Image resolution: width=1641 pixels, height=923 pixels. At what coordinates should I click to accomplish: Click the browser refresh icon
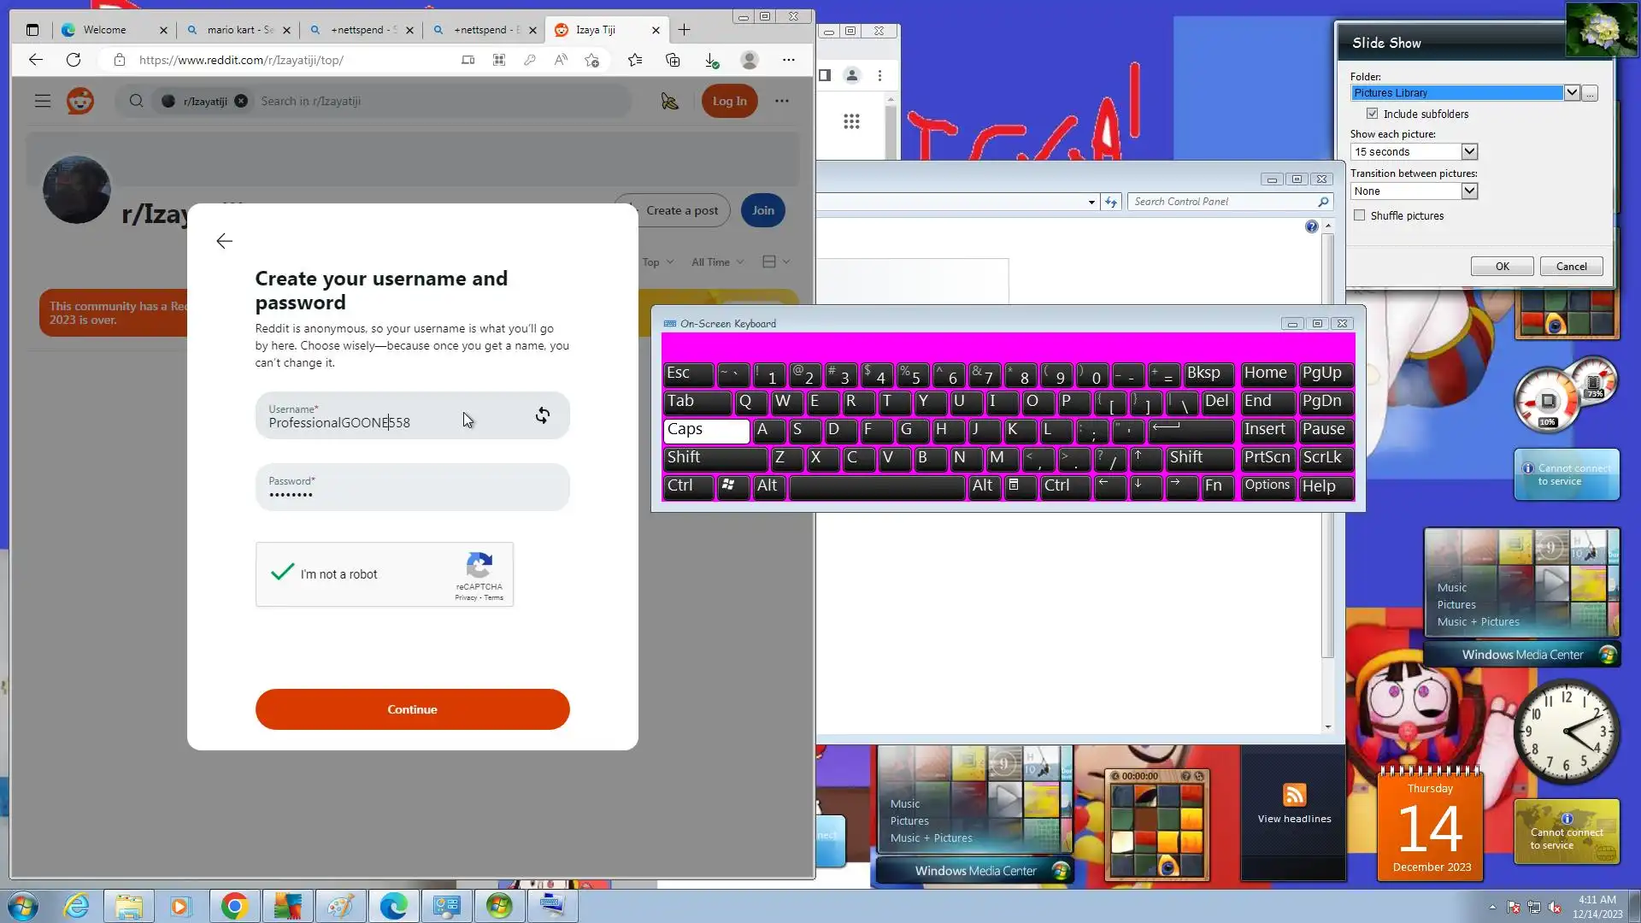point(74,60)
